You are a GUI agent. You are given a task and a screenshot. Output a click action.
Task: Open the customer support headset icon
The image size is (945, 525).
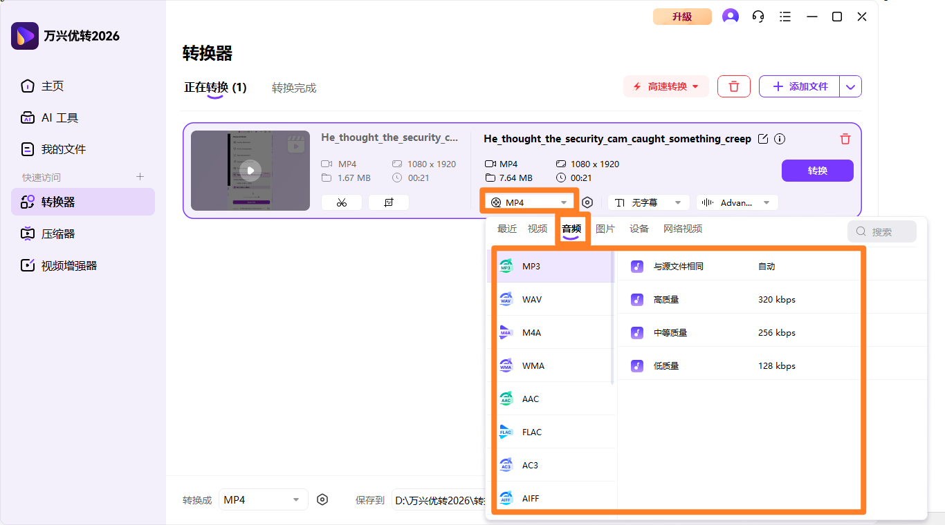click(758, 17)
